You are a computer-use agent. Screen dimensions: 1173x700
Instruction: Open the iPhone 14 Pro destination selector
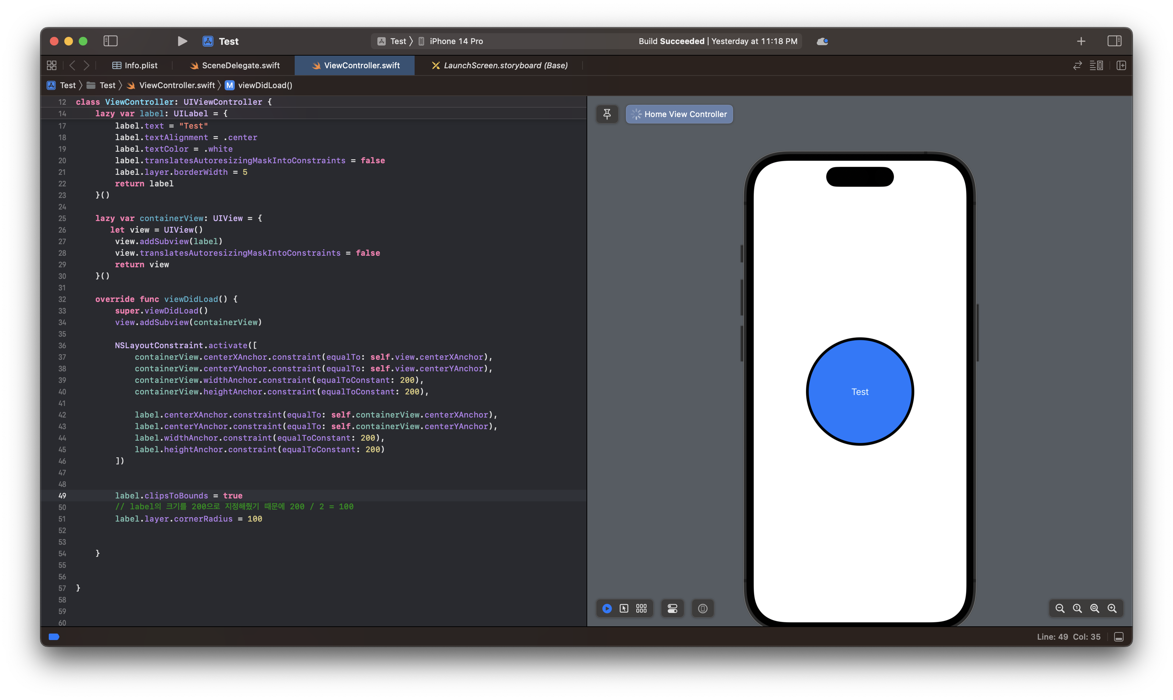pos(456,42)
